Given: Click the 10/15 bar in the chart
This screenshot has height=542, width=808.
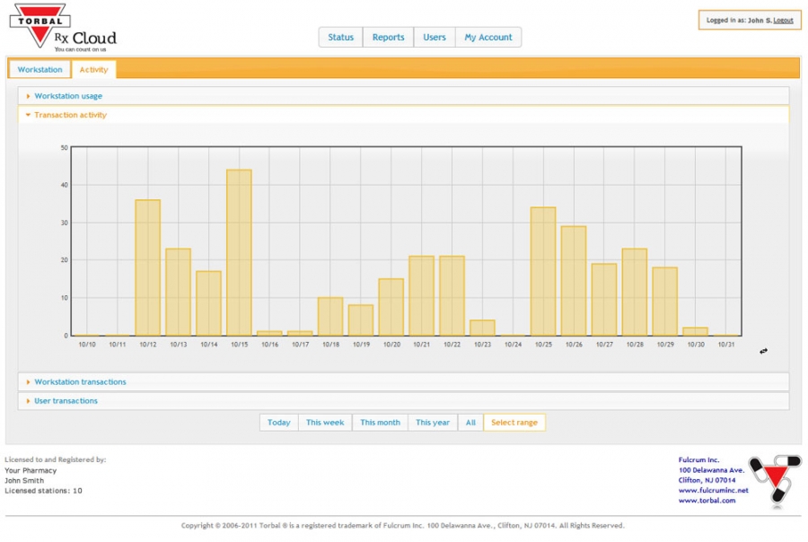Looking at the screenshot, I should tap(239, 252).
